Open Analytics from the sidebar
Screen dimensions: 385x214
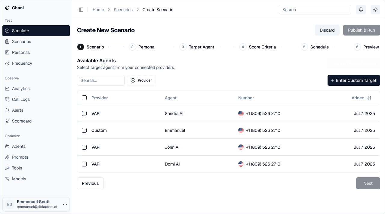[x=21, y=88]
